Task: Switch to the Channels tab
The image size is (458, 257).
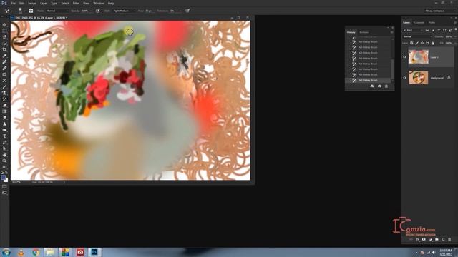Action: click(x=419, y=22)
